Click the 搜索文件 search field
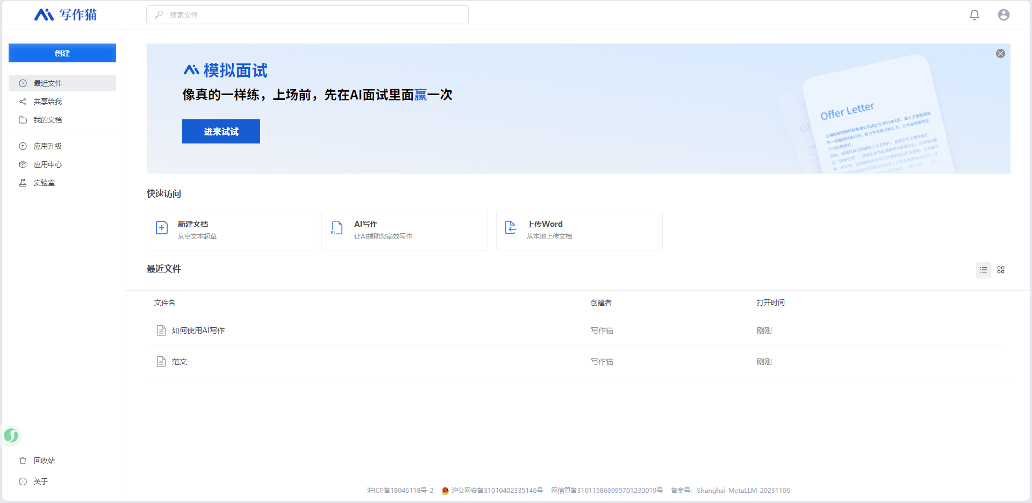 coord(307,15)
